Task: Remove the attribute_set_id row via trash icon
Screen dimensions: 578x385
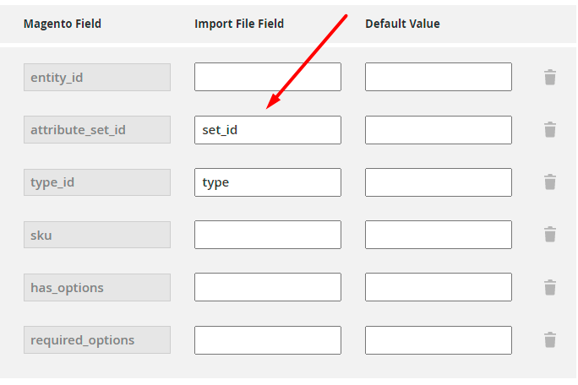Action: (550, 130)
